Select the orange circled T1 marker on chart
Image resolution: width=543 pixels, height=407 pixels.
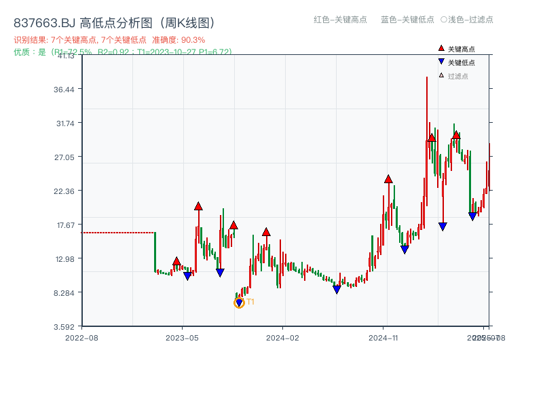pyautogui.click(x=239, y=303)
